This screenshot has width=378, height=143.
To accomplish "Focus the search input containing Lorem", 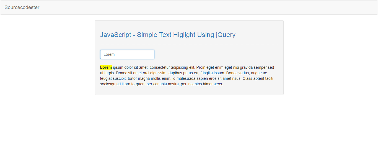I will [127, 54].
